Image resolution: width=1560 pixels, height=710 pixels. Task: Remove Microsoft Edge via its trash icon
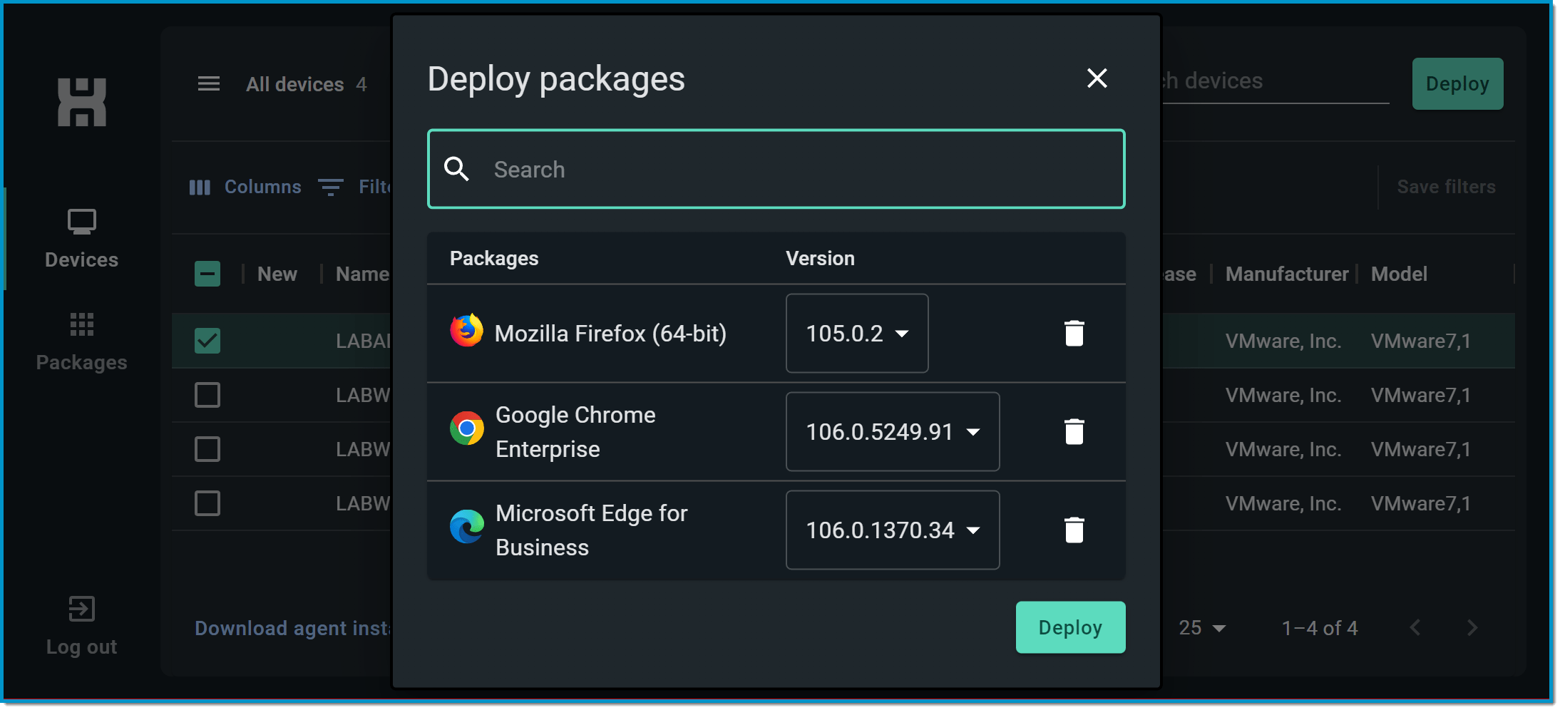coord(1073,530)
